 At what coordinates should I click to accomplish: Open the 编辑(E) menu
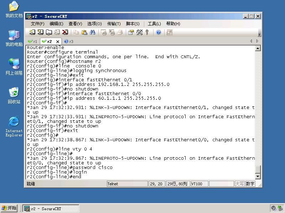pyautogui.click(x=56, y=24)
